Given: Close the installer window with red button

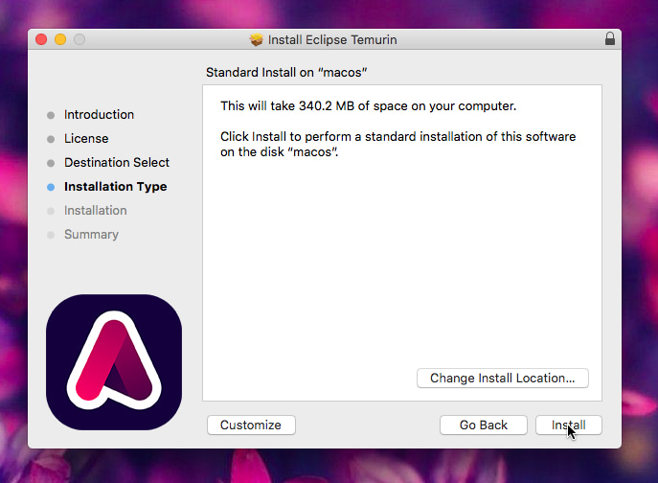Looking at the screenshot, I should pyautogui.click(x=41, y=39).
